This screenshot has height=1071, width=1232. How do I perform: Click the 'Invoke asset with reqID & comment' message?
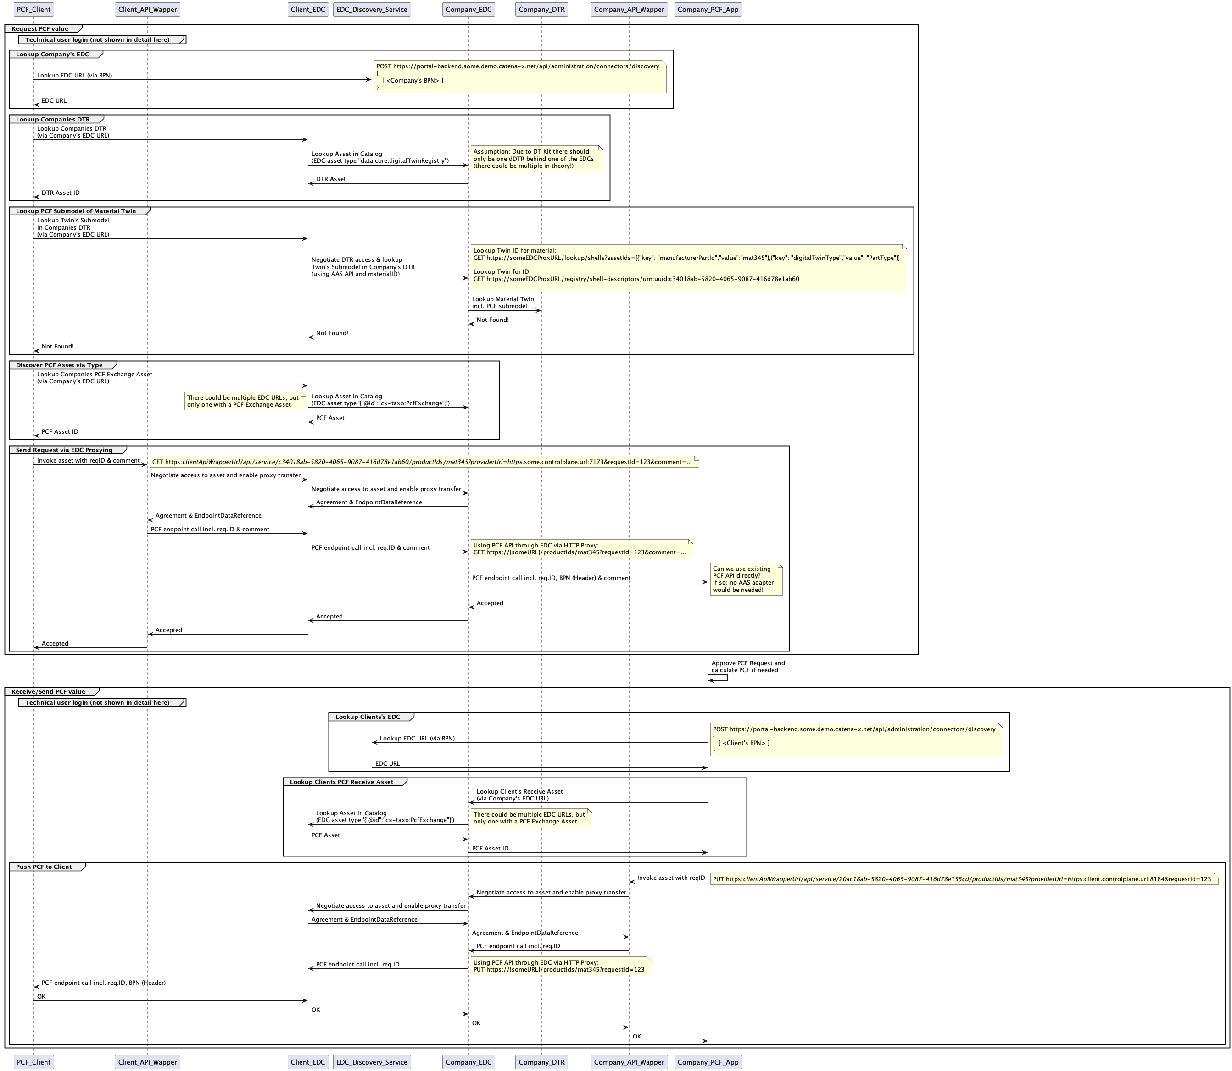(x=88, y=461)
